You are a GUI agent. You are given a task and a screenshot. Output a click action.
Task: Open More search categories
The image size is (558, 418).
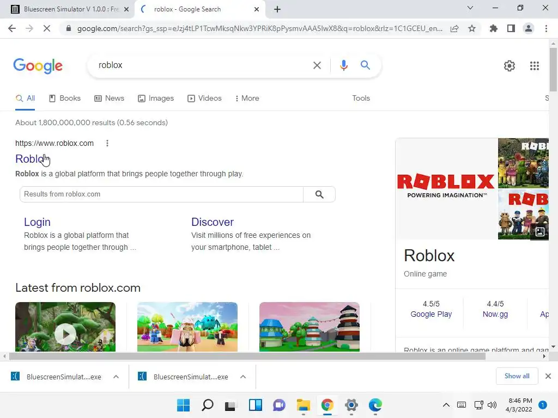click(x=247, y=98)
